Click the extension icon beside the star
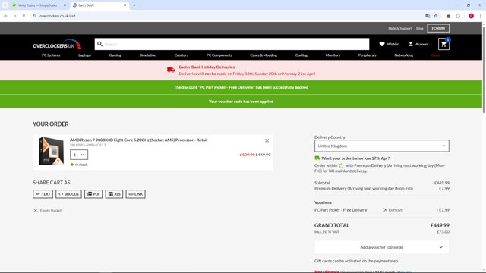The height and width of the screenshot is (273, 486). pos(448,16)
